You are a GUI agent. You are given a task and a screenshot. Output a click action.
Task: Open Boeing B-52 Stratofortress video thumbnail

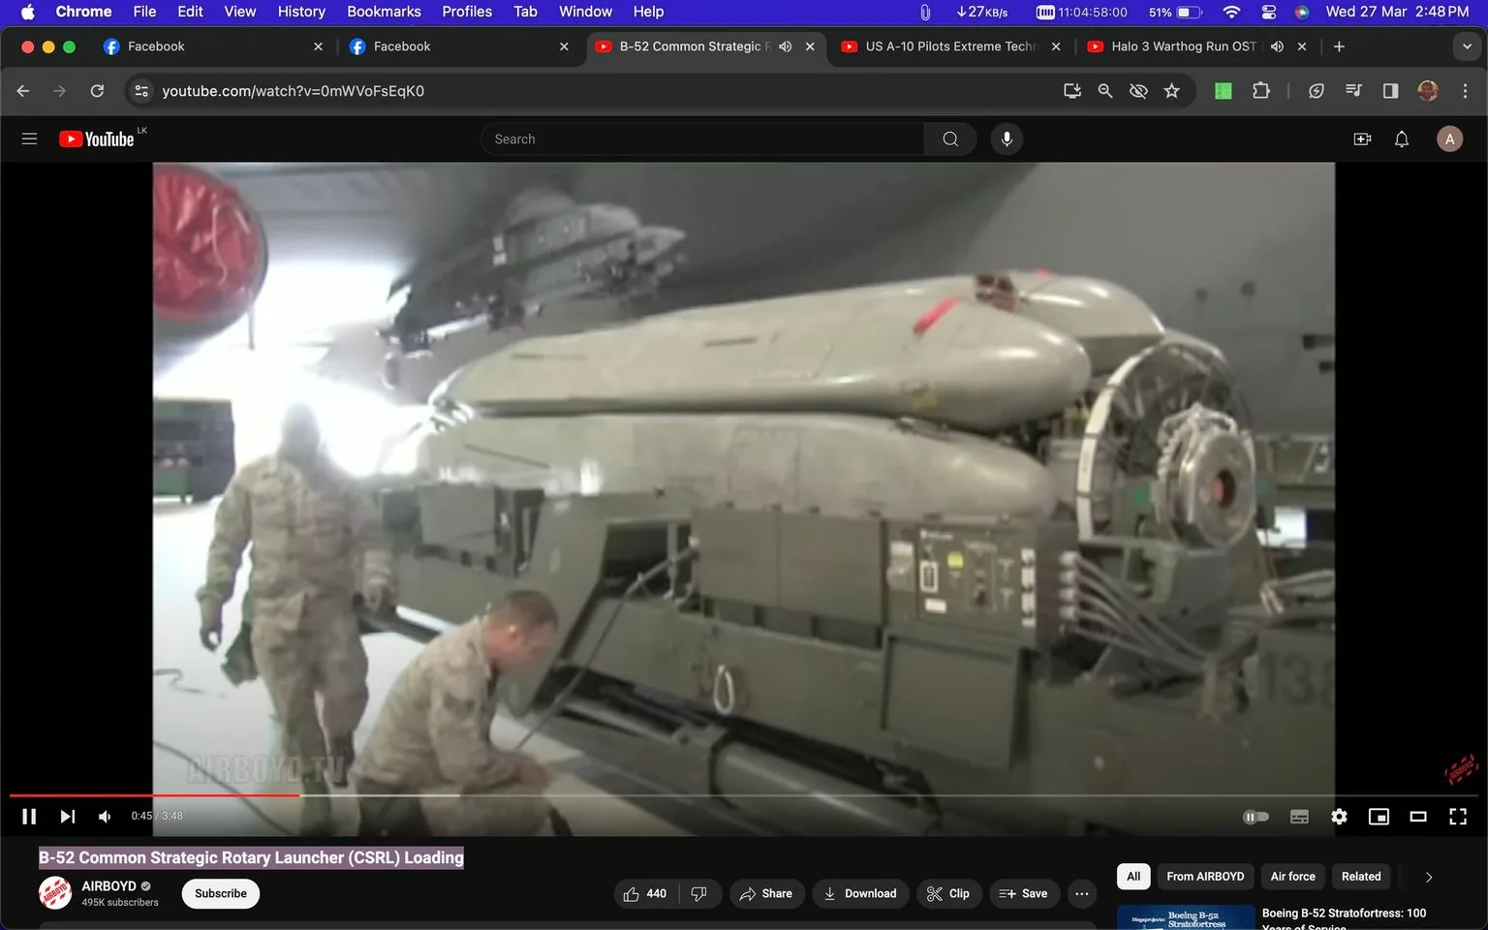[x=1184, y=918]
